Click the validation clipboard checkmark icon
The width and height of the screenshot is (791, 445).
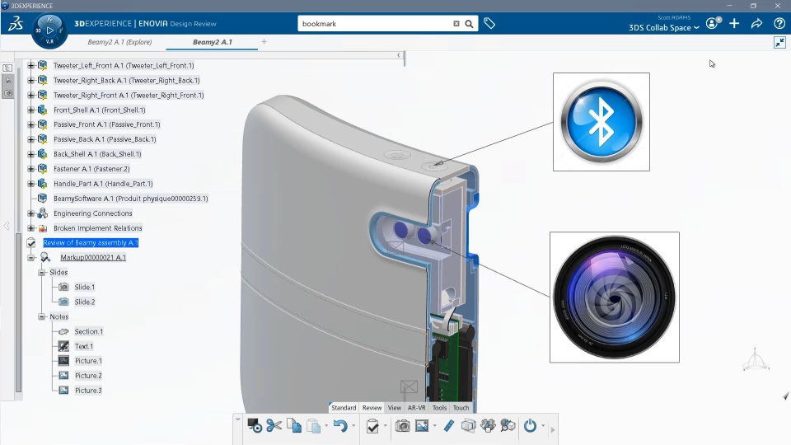[372, 426]
